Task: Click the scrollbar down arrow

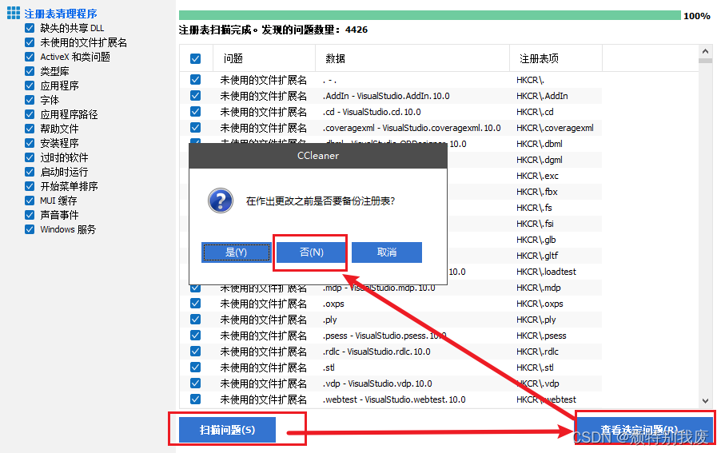Action: tap(705, 400)
